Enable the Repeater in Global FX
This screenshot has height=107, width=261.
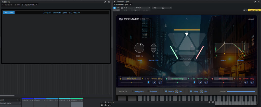tap(149, 91)
